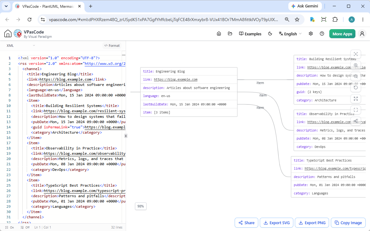Screen dimensions: 370x231
Task: Click the language: en-us row
Action: (x=189, y=96)
